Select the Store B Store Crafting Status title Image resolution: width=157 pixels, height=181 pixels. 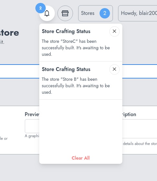coord(66,69)
